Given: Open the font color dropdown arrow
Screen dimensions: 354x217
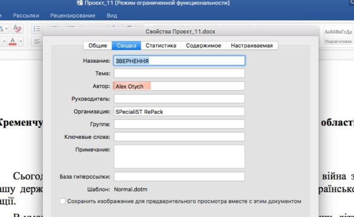Looking at the screenshot, I should pyautogui.click(x=21, y=41).
